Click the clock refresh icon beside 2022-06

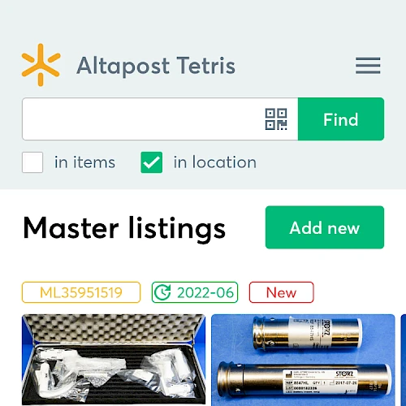162,292
